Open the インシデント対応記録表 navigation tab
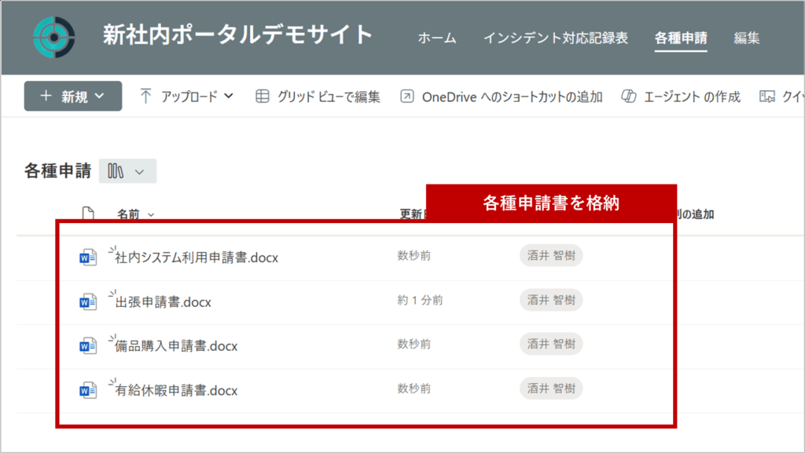The height and width of the screenshot is (453, 805). 556,38
